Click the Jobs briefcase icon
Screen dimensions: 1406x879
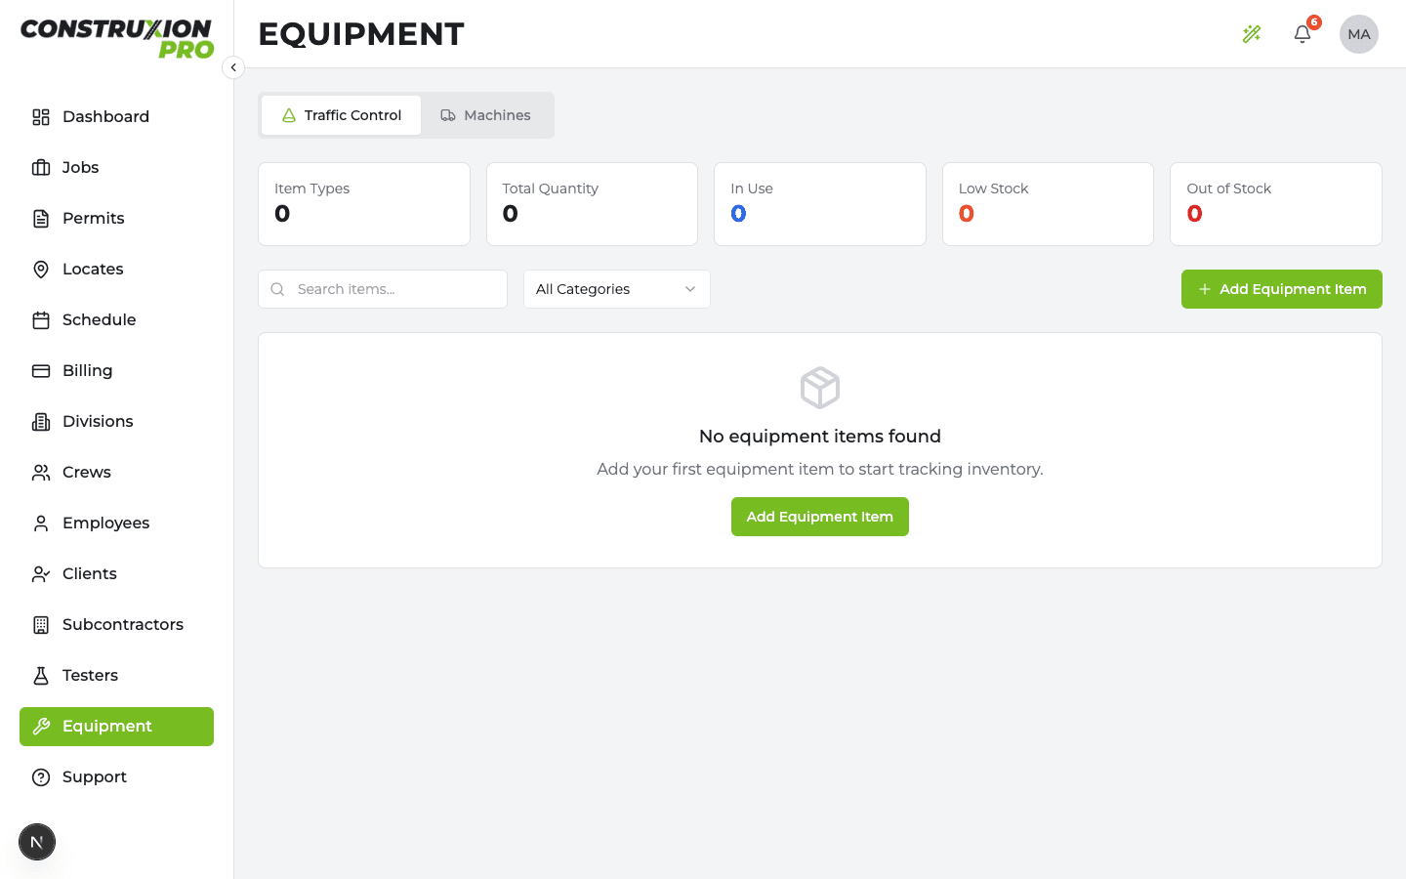(41, 168)
